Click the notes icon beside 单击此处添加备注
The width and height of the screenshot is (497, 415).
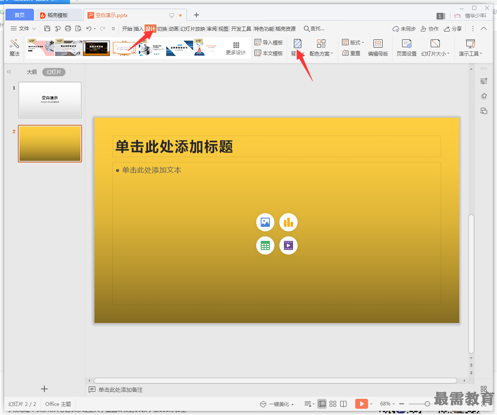92,390
